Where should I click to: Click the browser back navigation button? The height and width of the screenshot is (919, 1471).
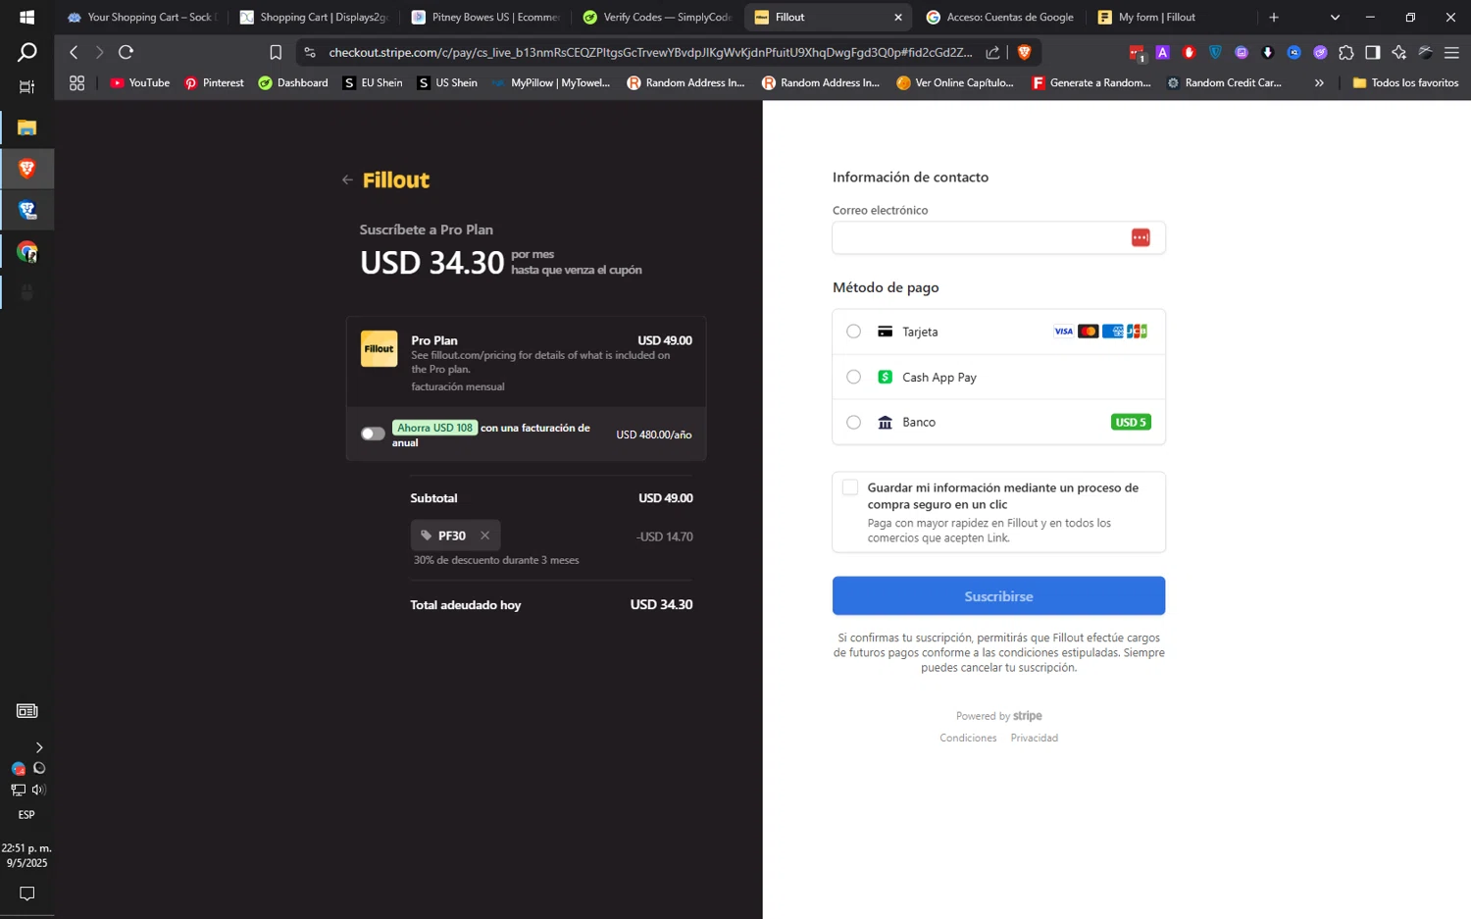pyautogui.click(x=74, y=52)
